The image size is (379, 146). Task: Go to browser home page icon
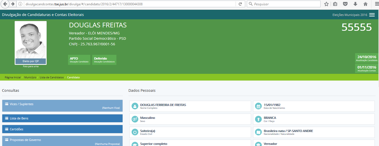366,4
